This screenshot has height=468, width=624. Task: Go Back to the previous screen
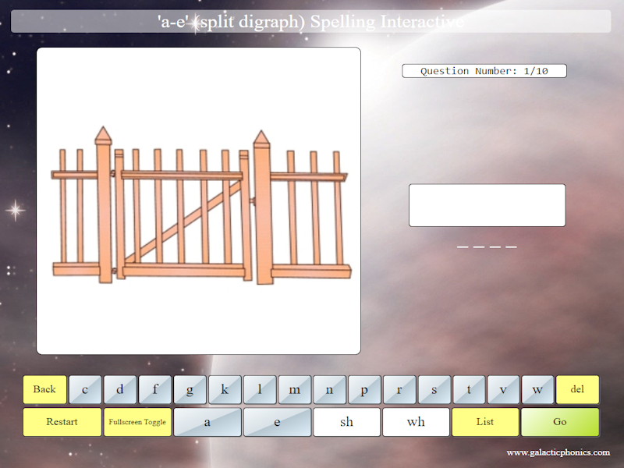tap(44, 389)
